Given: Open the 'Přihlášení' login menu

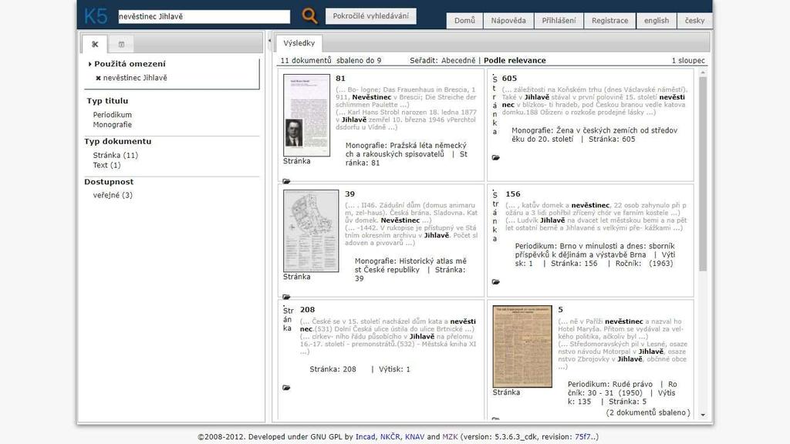Looking at the screenshot, I should coord(559,21).
